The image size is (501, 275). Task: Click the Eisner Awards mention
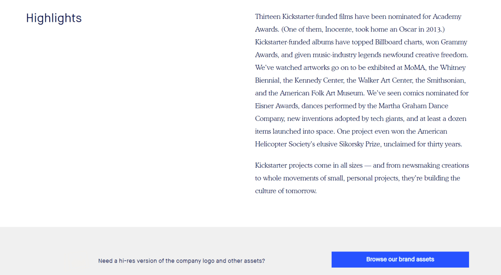pyautogui.click(x=276, y=106)
